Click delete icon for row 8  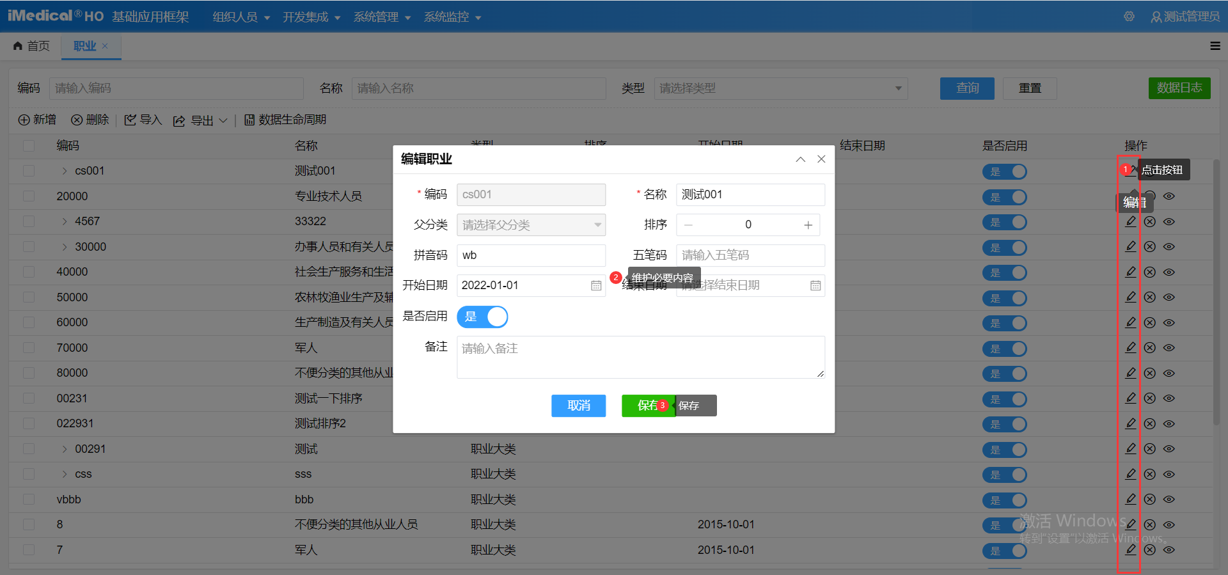tap(1149, 525)
